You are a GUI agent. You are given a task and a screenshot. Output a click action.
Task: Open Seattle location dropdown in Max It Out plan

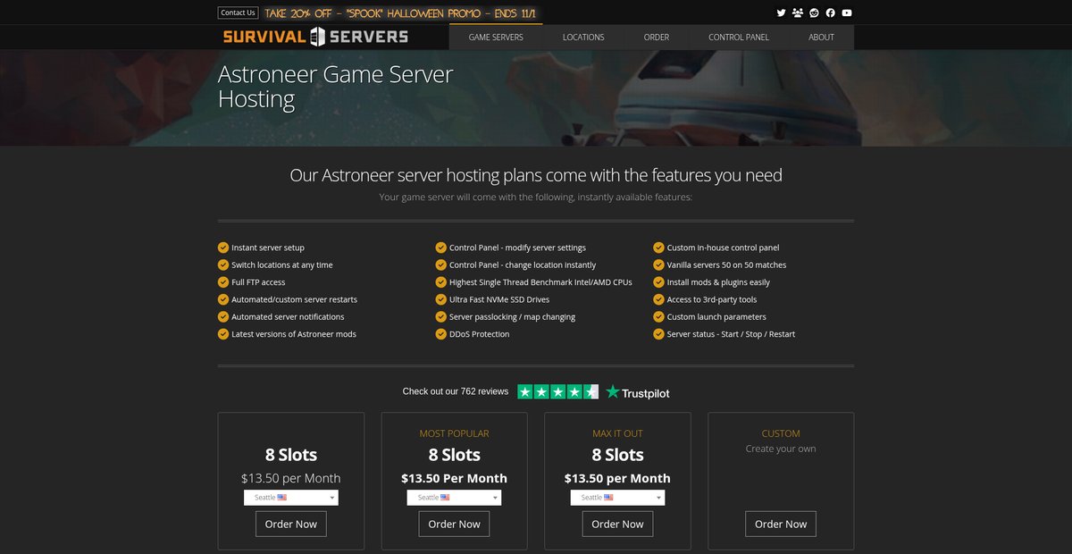pos(617,498)
